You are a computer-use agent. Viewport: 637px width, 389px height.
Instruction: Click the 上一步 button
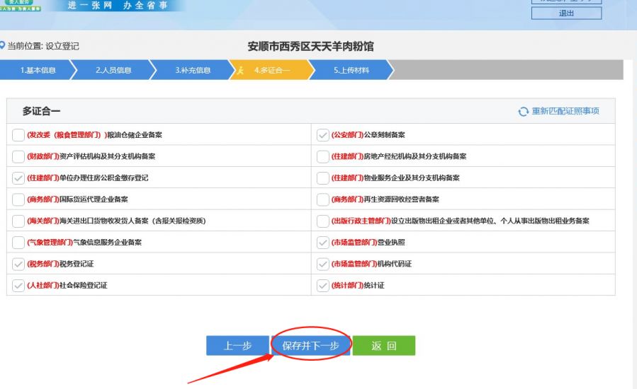[237, 346]
